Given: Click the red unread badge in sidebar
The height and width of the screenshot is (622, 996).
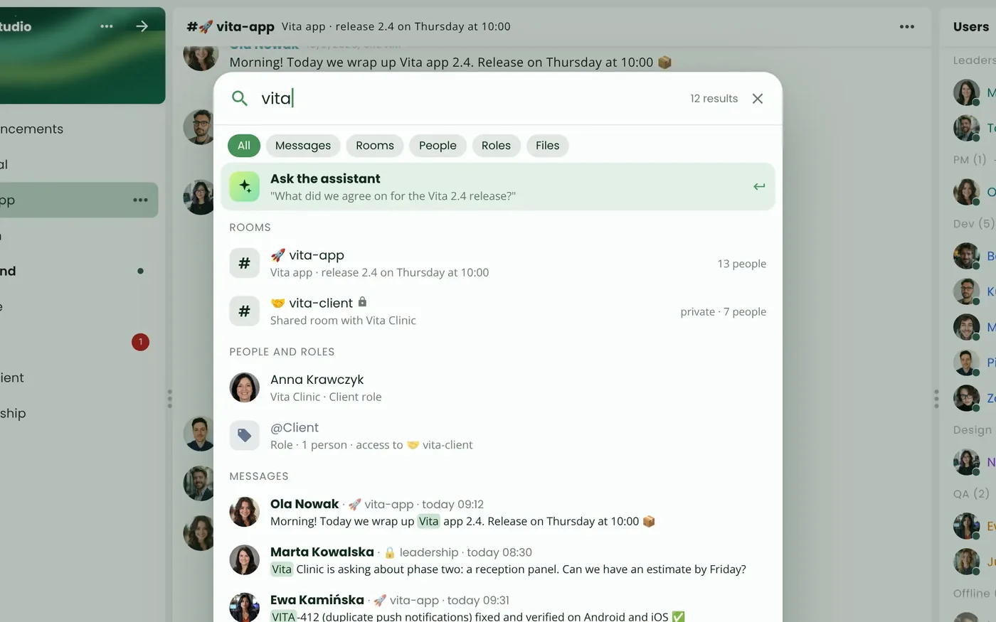Looking at the screenshot, I should point(140,342).
